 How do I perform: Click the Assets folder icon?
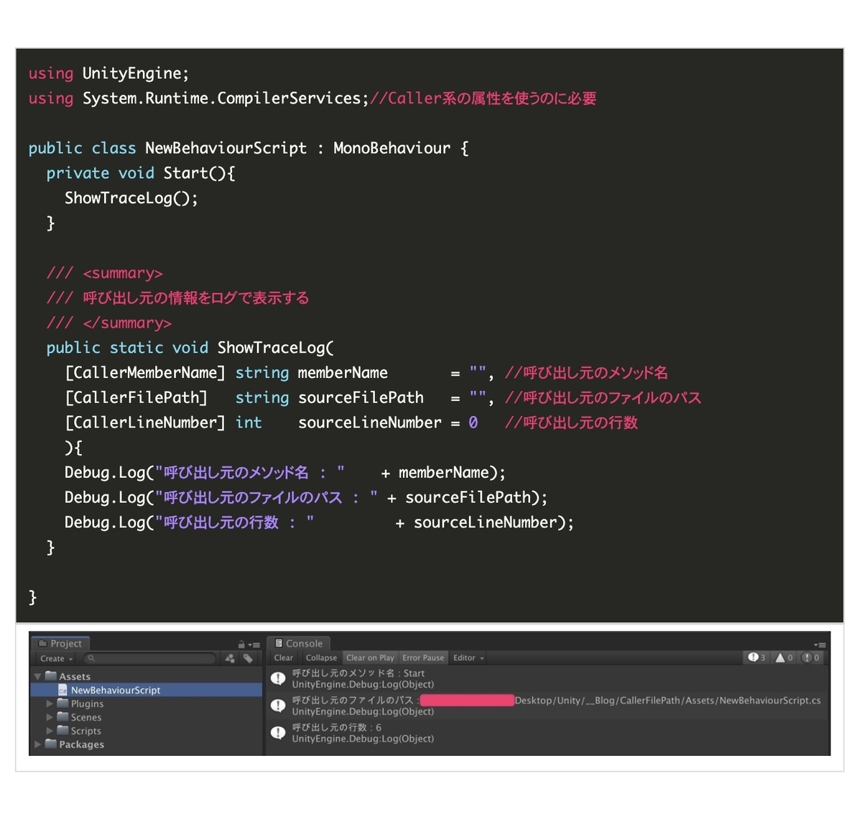[50, 676]
